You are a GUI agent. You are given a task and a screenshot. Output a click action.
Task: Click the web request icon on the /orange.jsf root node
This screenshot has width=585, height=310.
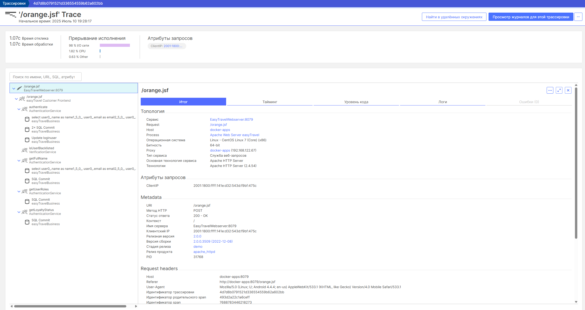click(19, 88)
